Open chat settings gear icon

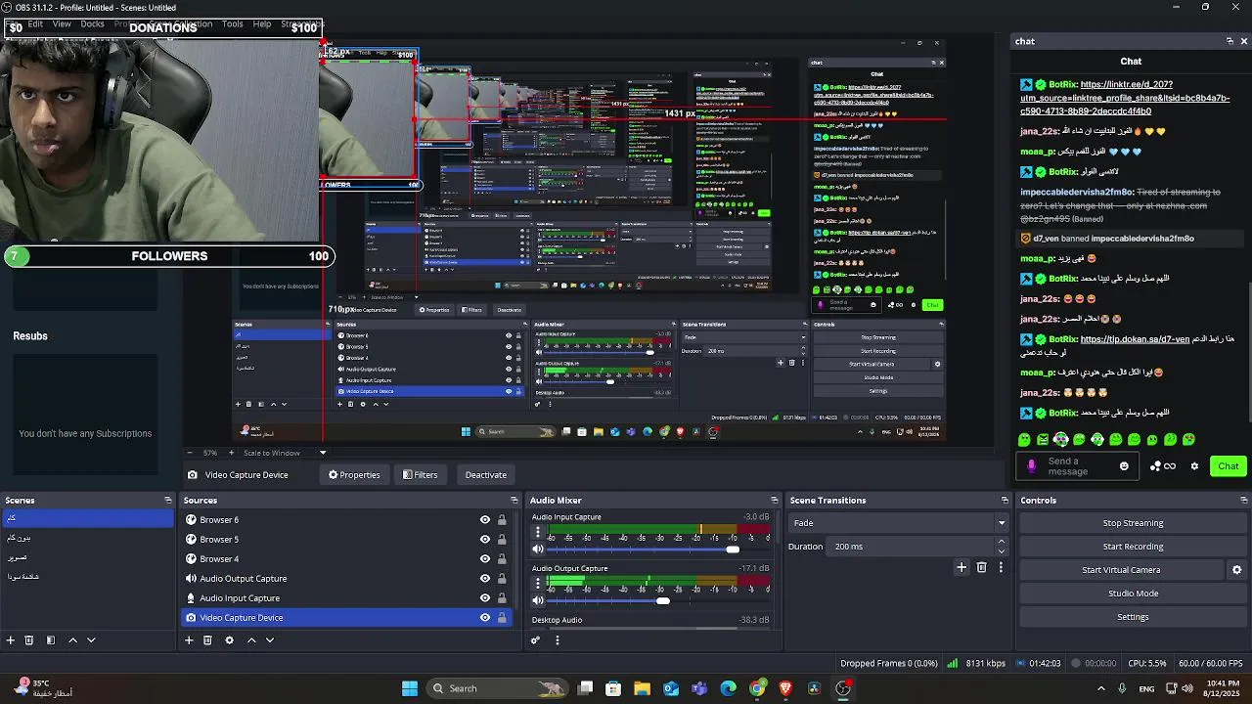[x=1194, y=466]
